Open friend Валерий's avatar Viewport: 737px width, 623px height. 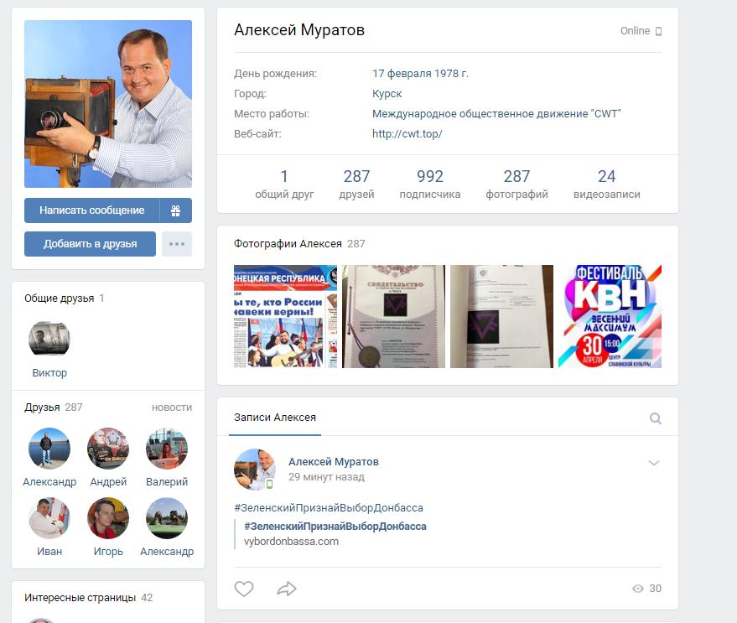167,449
